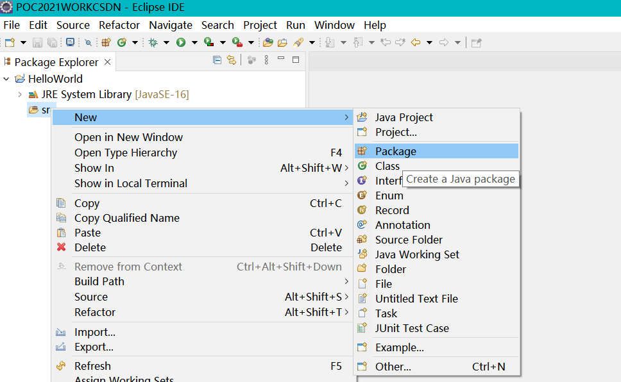
Task: Open the Refactor menu in menu bar
Action: click(x=119, y=25)
